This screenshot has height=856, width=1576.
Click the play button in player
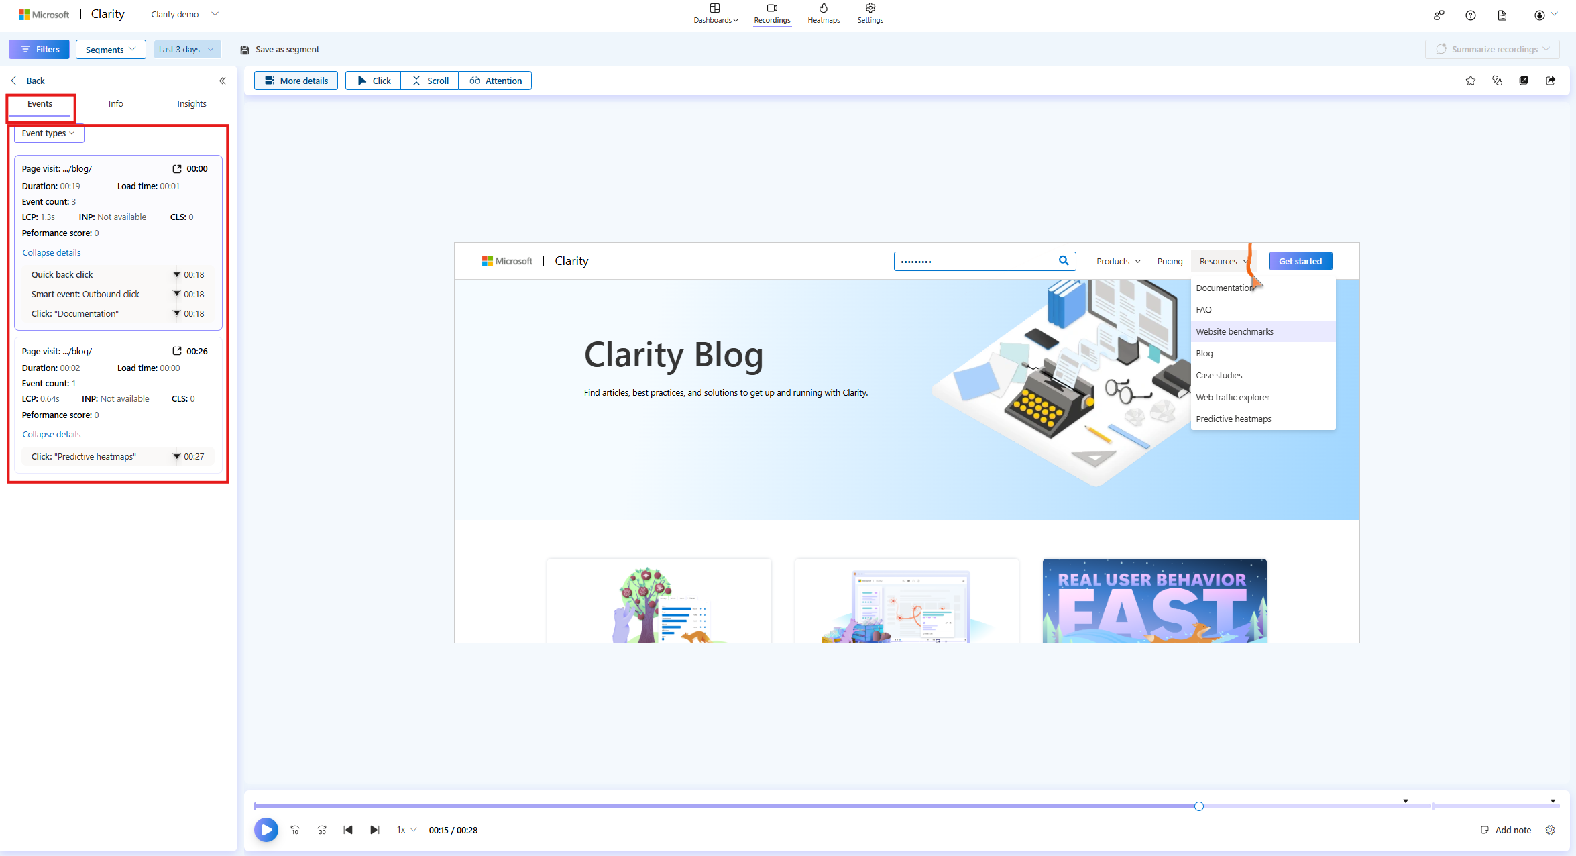click(x=266, y=830)
